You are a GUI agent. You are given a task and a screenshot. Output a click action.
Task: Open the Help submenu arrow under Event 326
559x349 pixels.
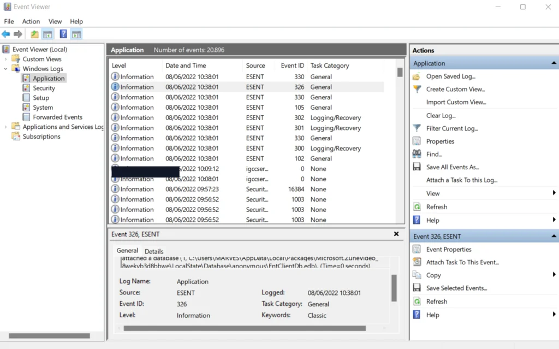click(554, 315)
